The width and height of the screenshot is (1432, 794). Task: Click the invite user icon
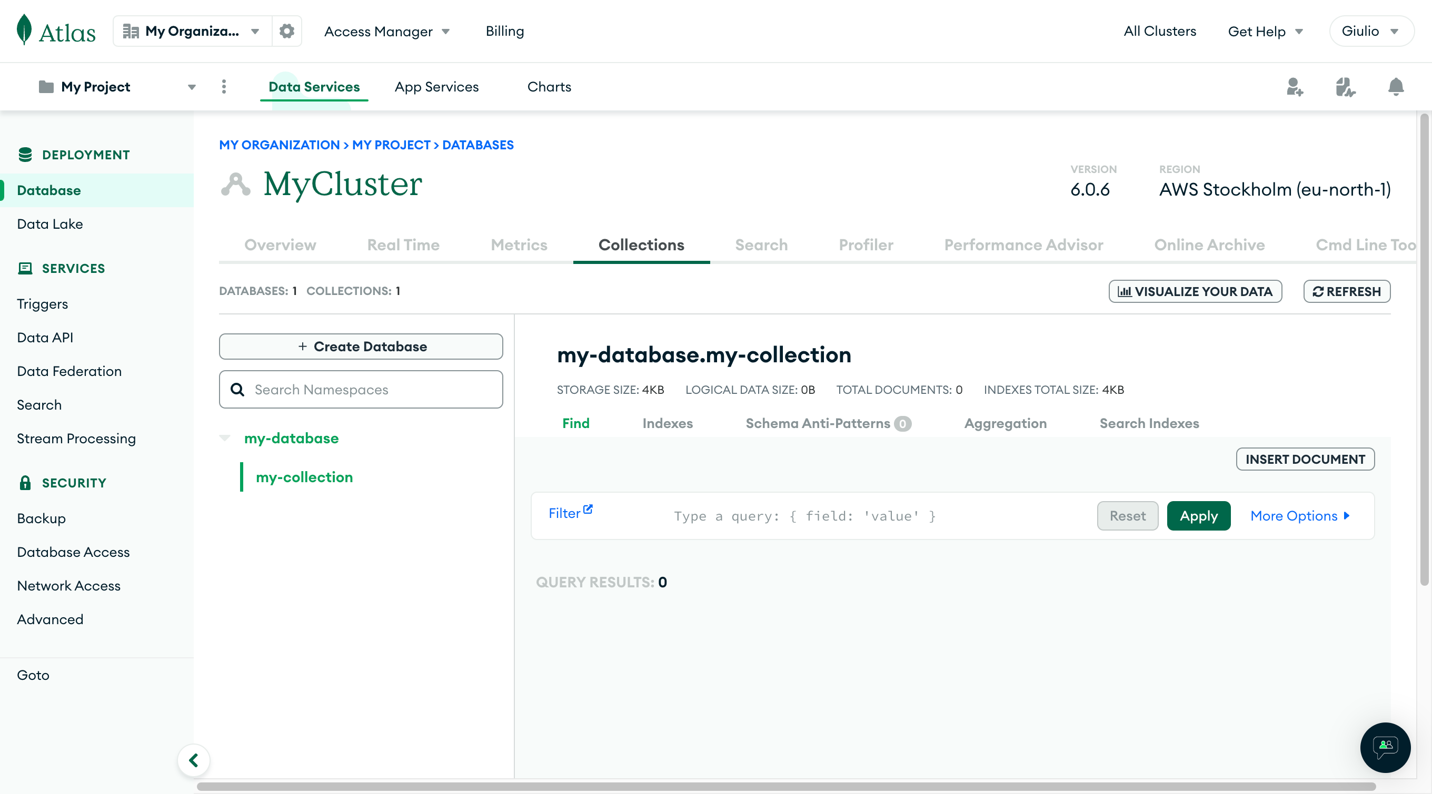[x=1295, y=87]
